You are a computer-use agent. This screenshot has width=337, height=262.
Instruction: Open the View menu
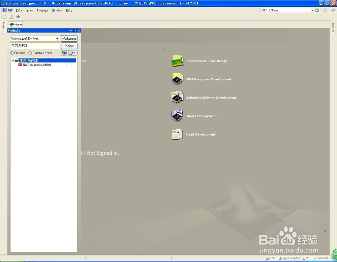tap(30, 10)
